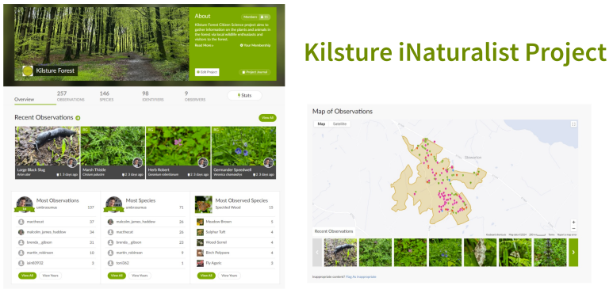Open the Project Journal button

[x=255, y=72]
